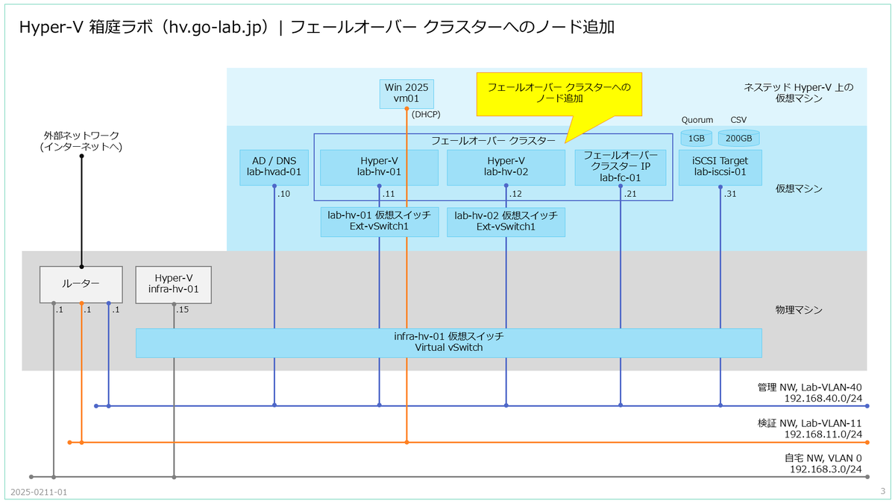Toggle the Quorum 1GB badge

(x=695, y=137)
